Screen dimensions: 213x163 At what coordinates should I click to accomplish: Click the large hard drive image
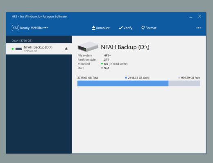88,46
